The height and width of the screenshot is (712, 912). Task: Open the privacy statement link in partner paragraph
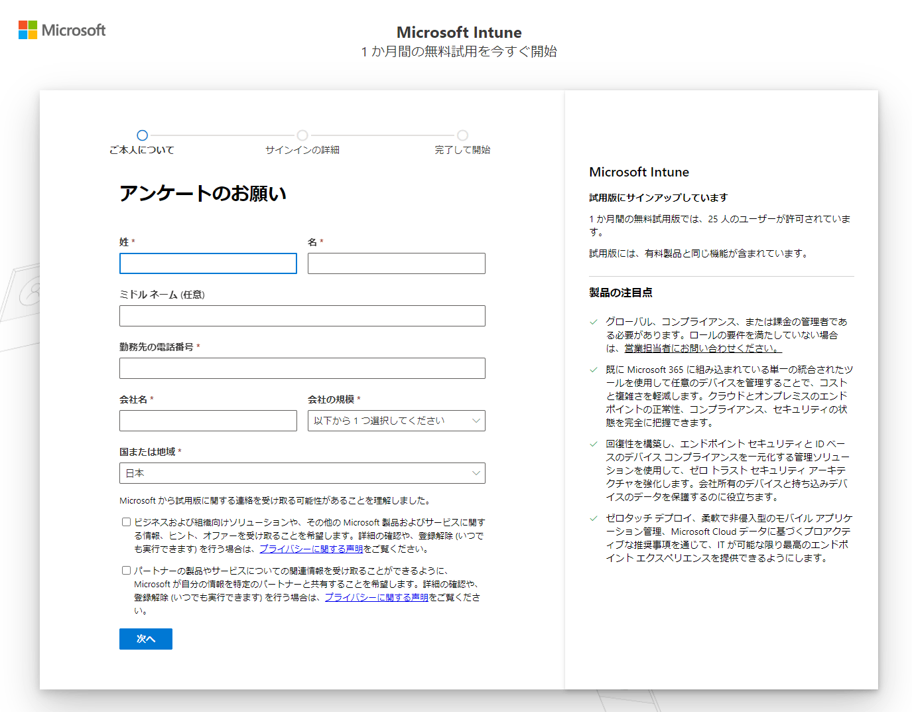(x=376, y=597)
